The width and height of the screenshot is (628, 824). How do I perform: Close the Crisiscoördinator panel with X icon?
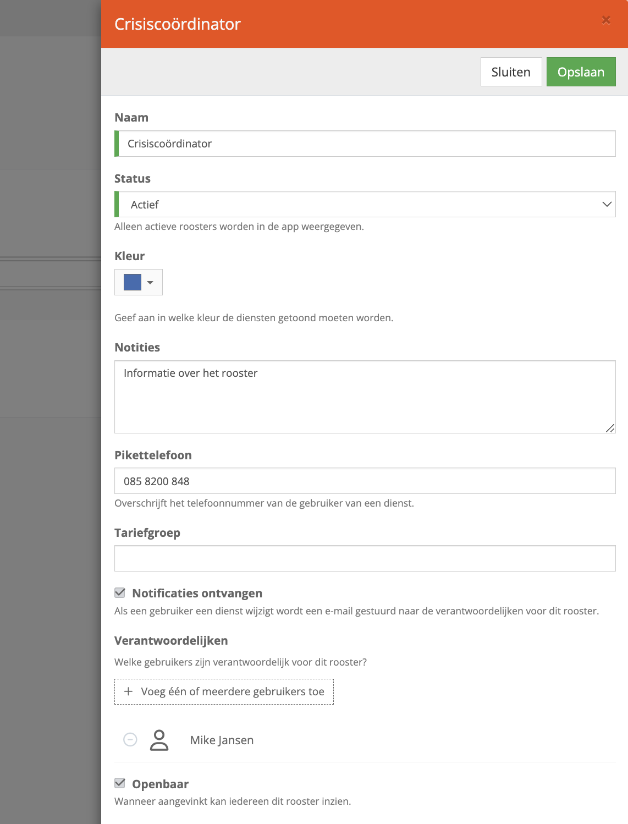(606, 20)
